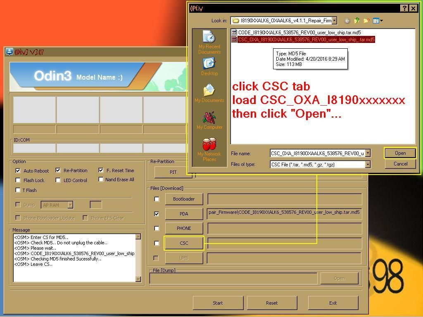Go to My Documents folder shortcut
Image resolution: width=423 pixels, height=317 pixels.
point(209,94)
